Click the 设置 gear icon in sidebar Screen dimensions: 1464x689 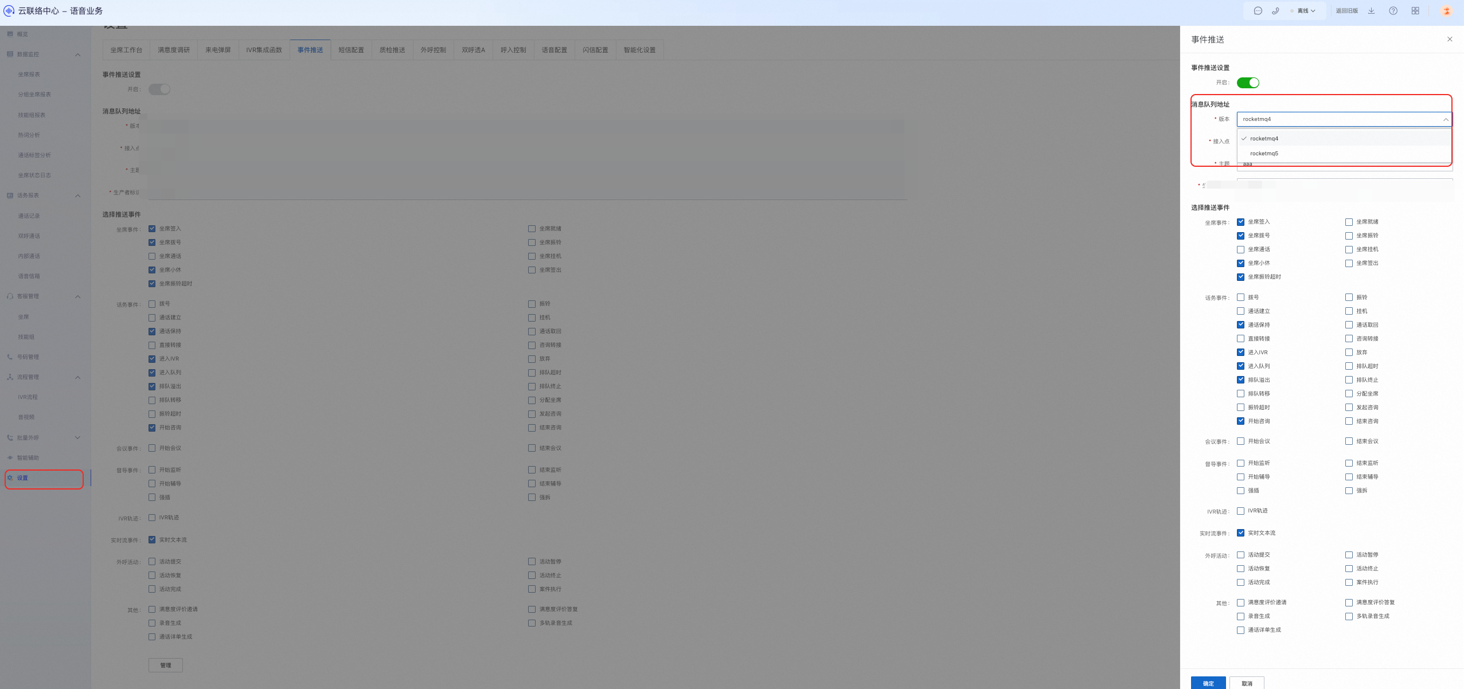(10, 477)
